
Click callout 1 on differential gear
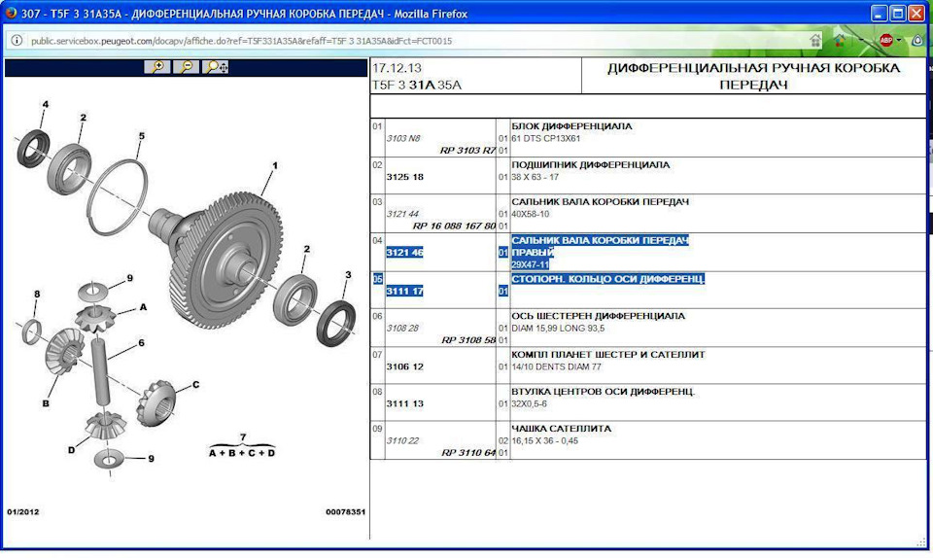pos(274,165)
